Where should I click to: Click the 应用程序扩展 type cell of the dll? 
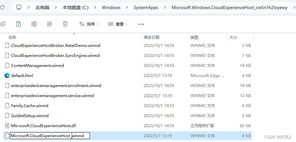[202, 126]
